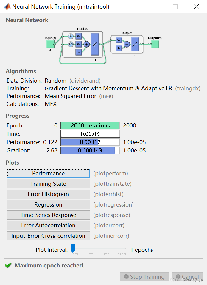
Task: Click the output layer linear transfer block
Action: tap(135, 45)
